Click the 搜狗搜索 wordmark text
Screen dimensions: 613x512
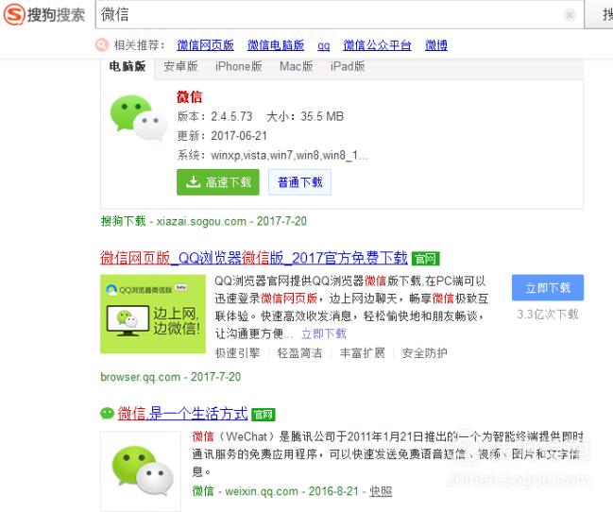[x=56, y=15]
